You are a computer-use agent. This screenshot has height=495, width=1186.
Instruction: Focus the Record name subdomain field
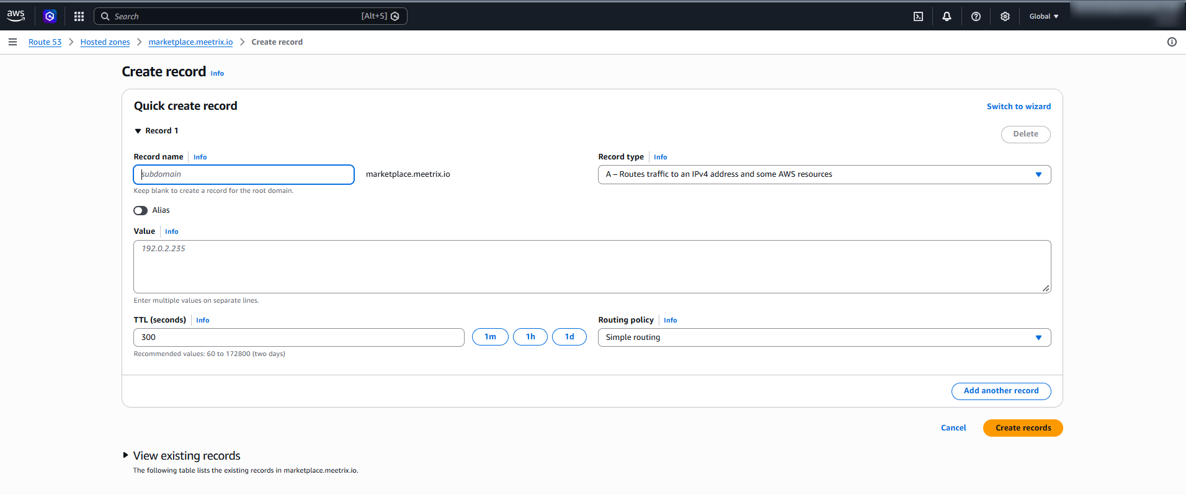click(244, 174)
